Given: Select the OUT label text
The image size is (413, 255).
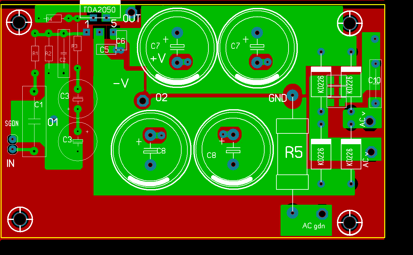Looking at the screenshot, I should 131,19.
